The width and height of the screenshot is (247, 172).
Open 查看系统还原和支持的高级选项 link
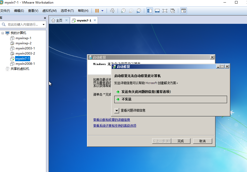115,126
